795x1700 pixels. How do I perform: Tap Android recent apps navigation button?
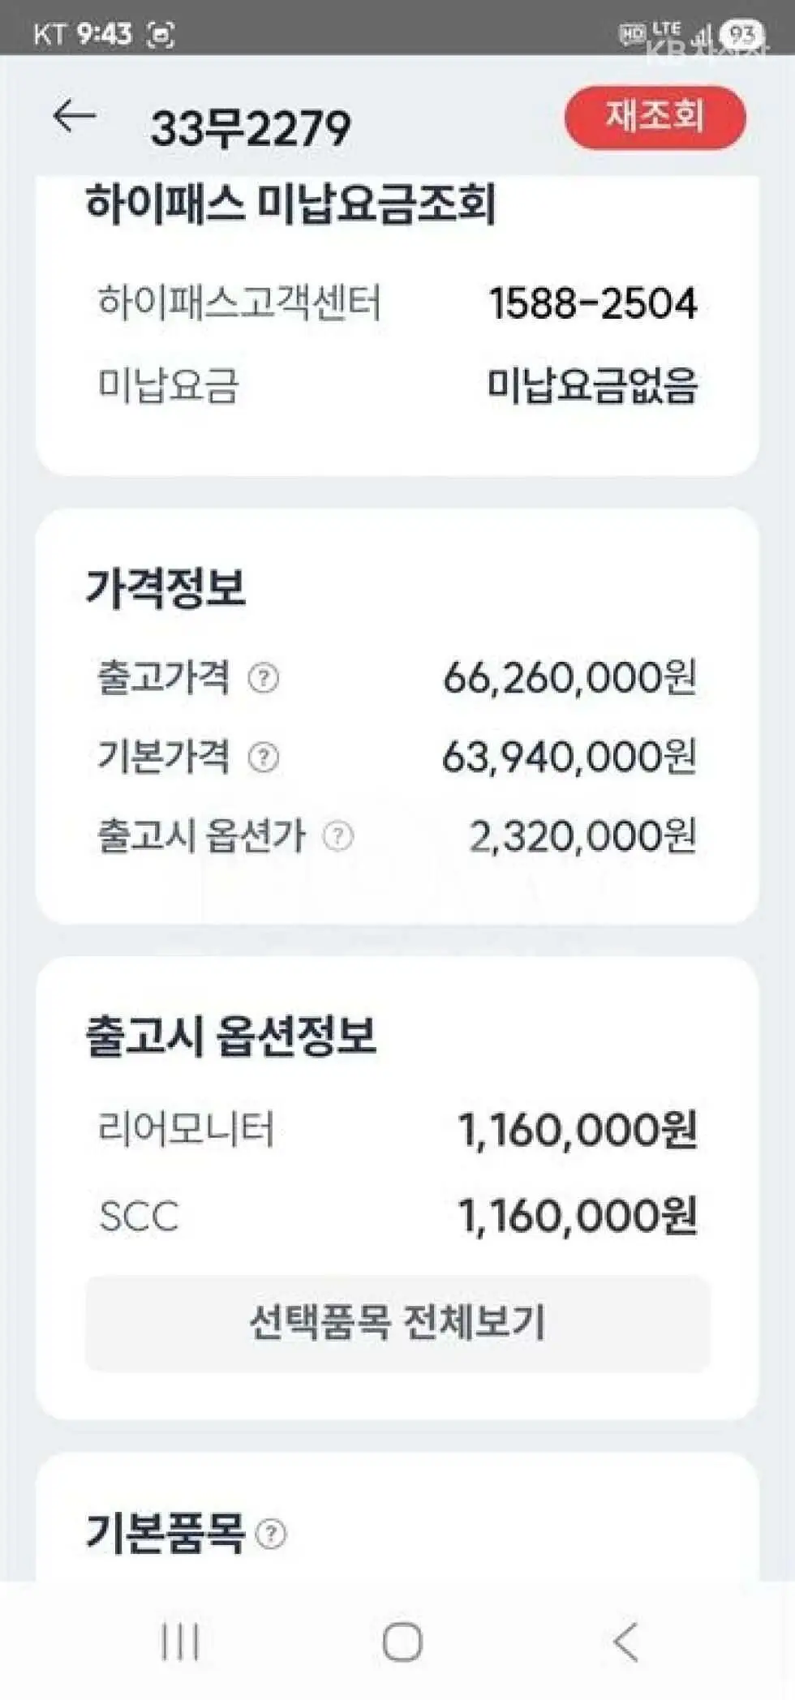pyautogui.click(x=180, y=1642)
